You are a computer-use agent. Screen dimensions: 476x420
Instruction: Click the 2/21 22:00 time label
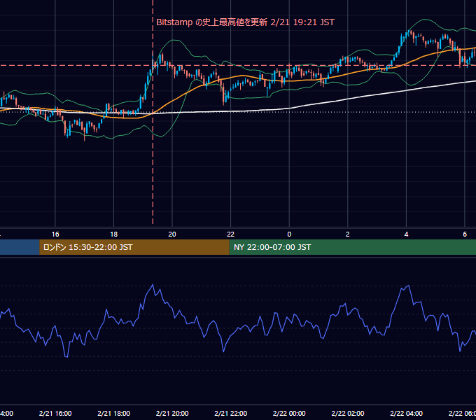tap(231, 413)
